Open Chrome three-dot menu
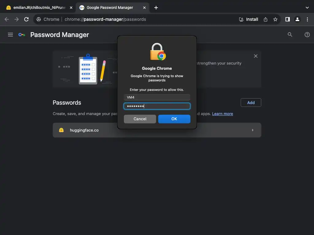The width and height of the screenshot is (314, 235). point(307,19)
